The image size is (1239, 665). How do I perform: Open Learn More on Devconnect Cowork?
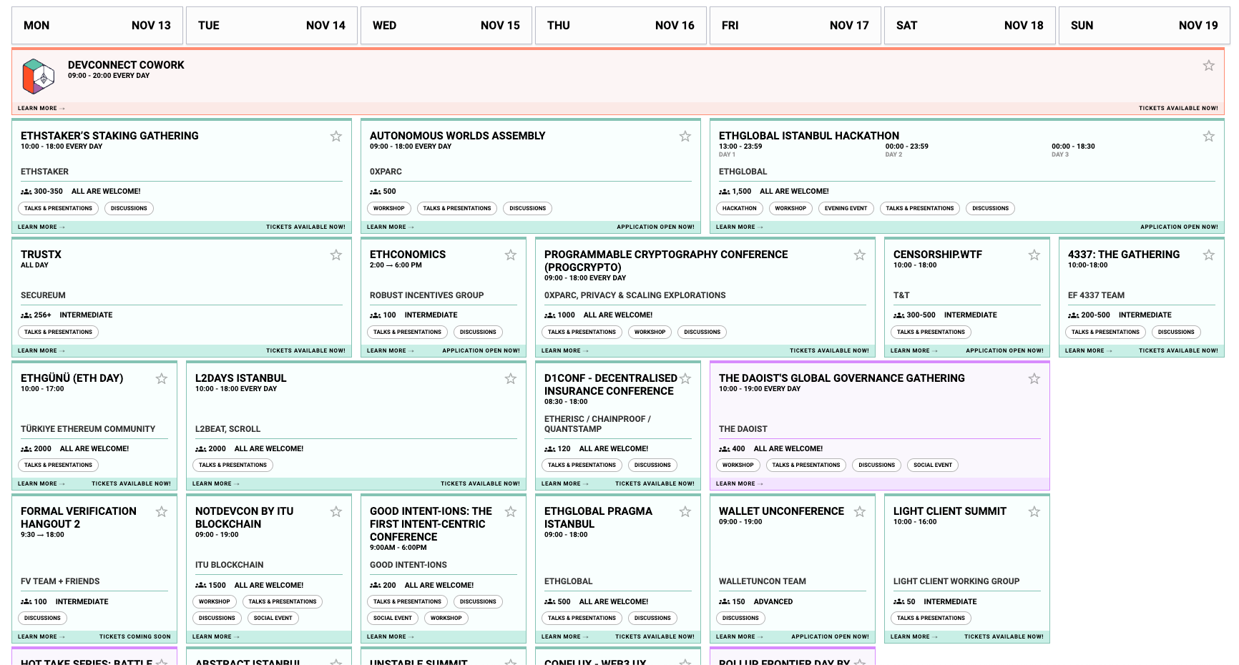point(41,108)
